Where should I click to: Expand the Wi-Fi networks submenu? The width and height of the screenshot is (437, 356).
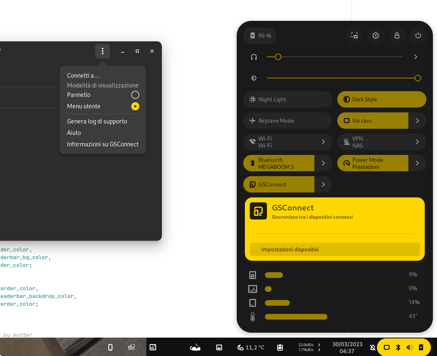click(323, 142)
